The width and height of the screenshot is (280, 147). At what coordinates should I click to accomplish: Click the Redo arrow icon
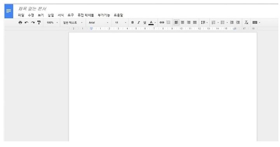coord(33,23)
